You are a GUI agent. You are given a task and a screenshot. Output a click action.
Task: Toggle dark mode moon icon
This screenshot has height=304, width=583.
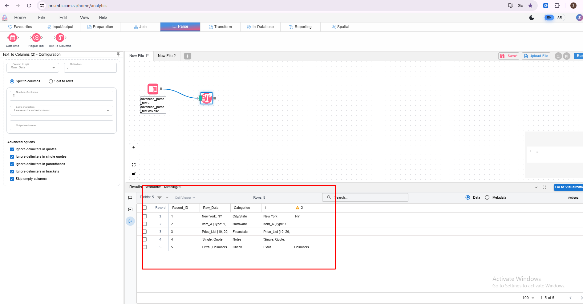(x=532, y=18)
